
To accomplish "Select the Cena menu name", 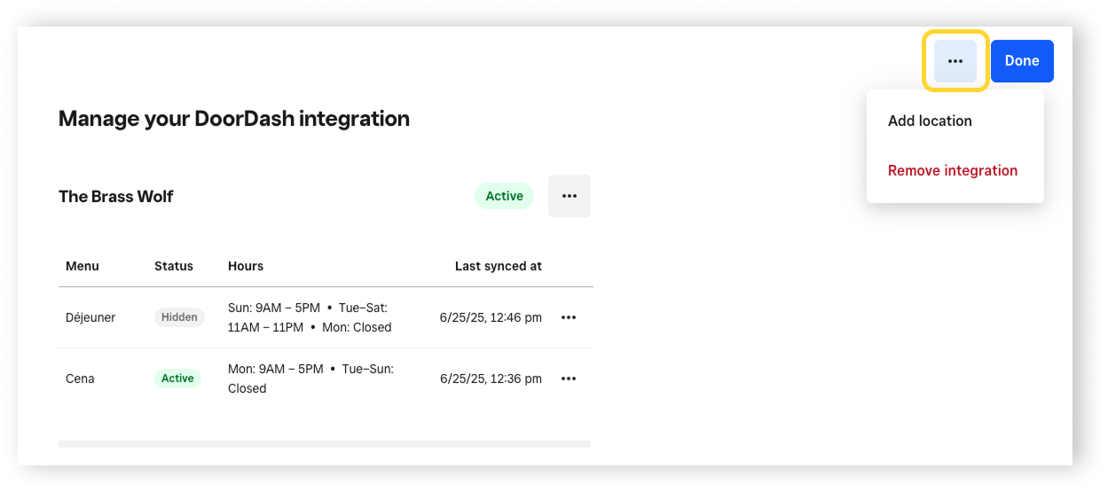I will click(x=80, y=379).
